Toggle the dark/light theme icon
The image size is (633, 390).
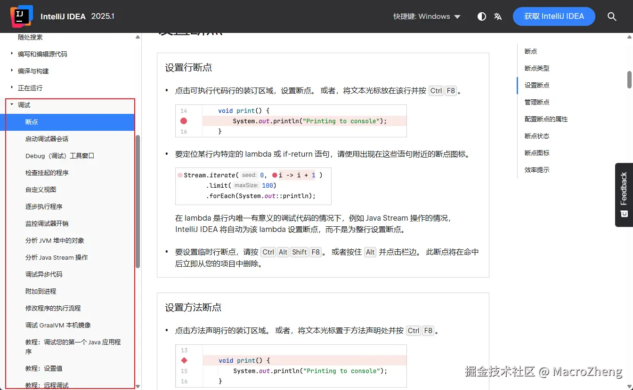coord(481,16)
